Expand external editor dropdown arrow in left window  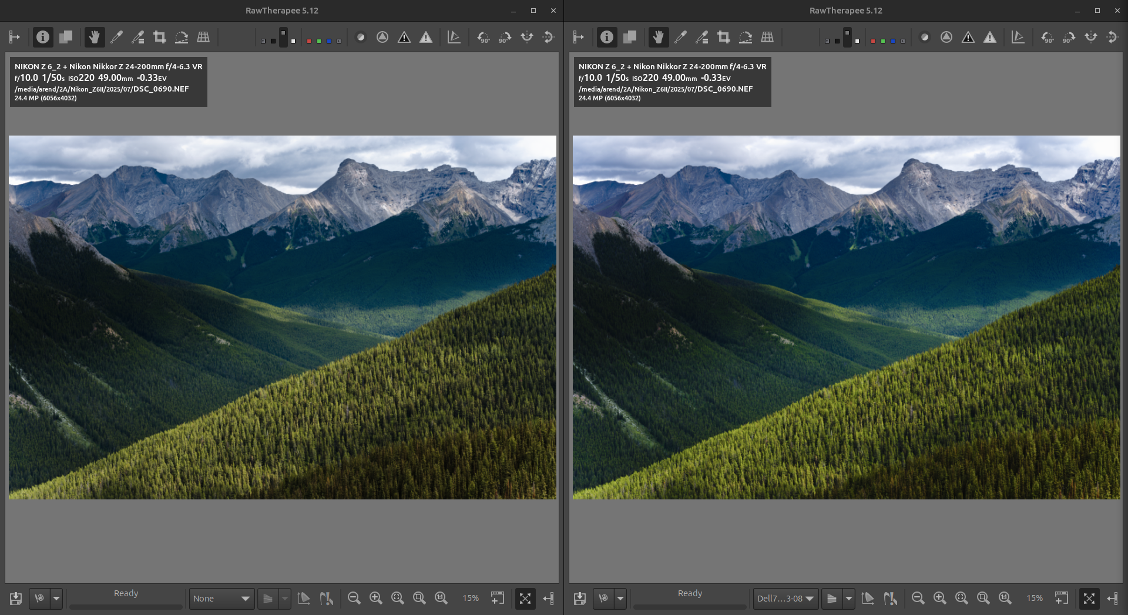click(56, 599)
